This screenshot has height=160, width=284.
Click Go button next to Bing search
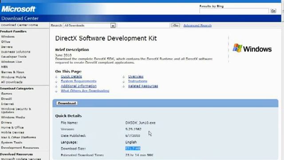(x=273, y=11)
